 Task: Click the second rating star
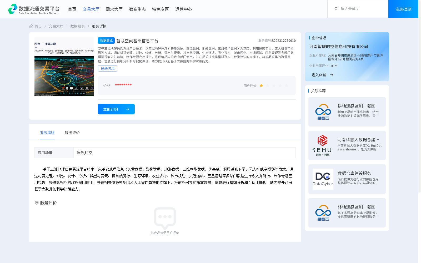click(268, 85)
